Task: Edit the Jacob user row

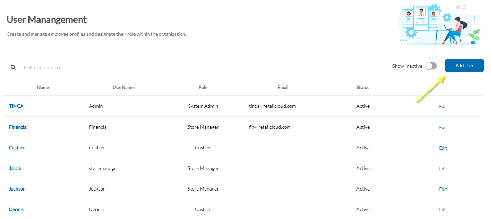Action: 443,169
